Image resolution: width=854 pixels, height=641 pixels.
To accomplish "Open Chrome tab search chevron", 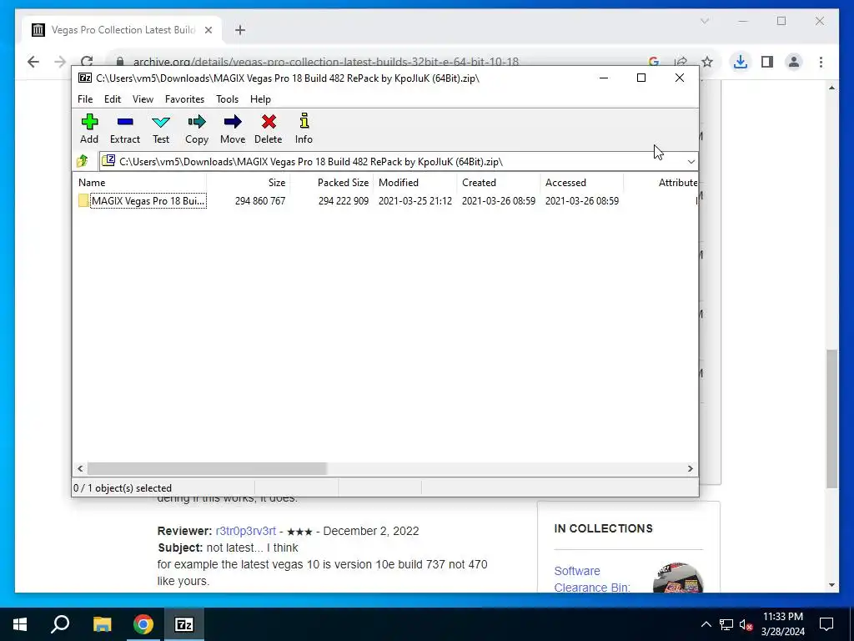I will click(x=704, y=21).
